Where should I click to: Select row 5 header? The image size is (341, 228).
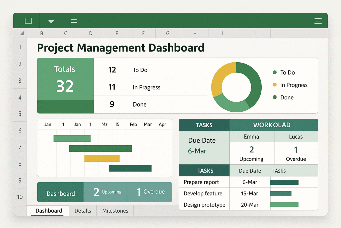tap(20, 113)
